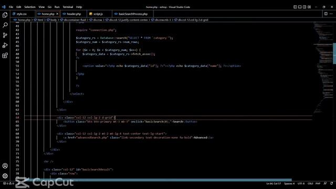Open the Extensions view
The width and height of the screenshot is (336, 189).
point(5,56)
